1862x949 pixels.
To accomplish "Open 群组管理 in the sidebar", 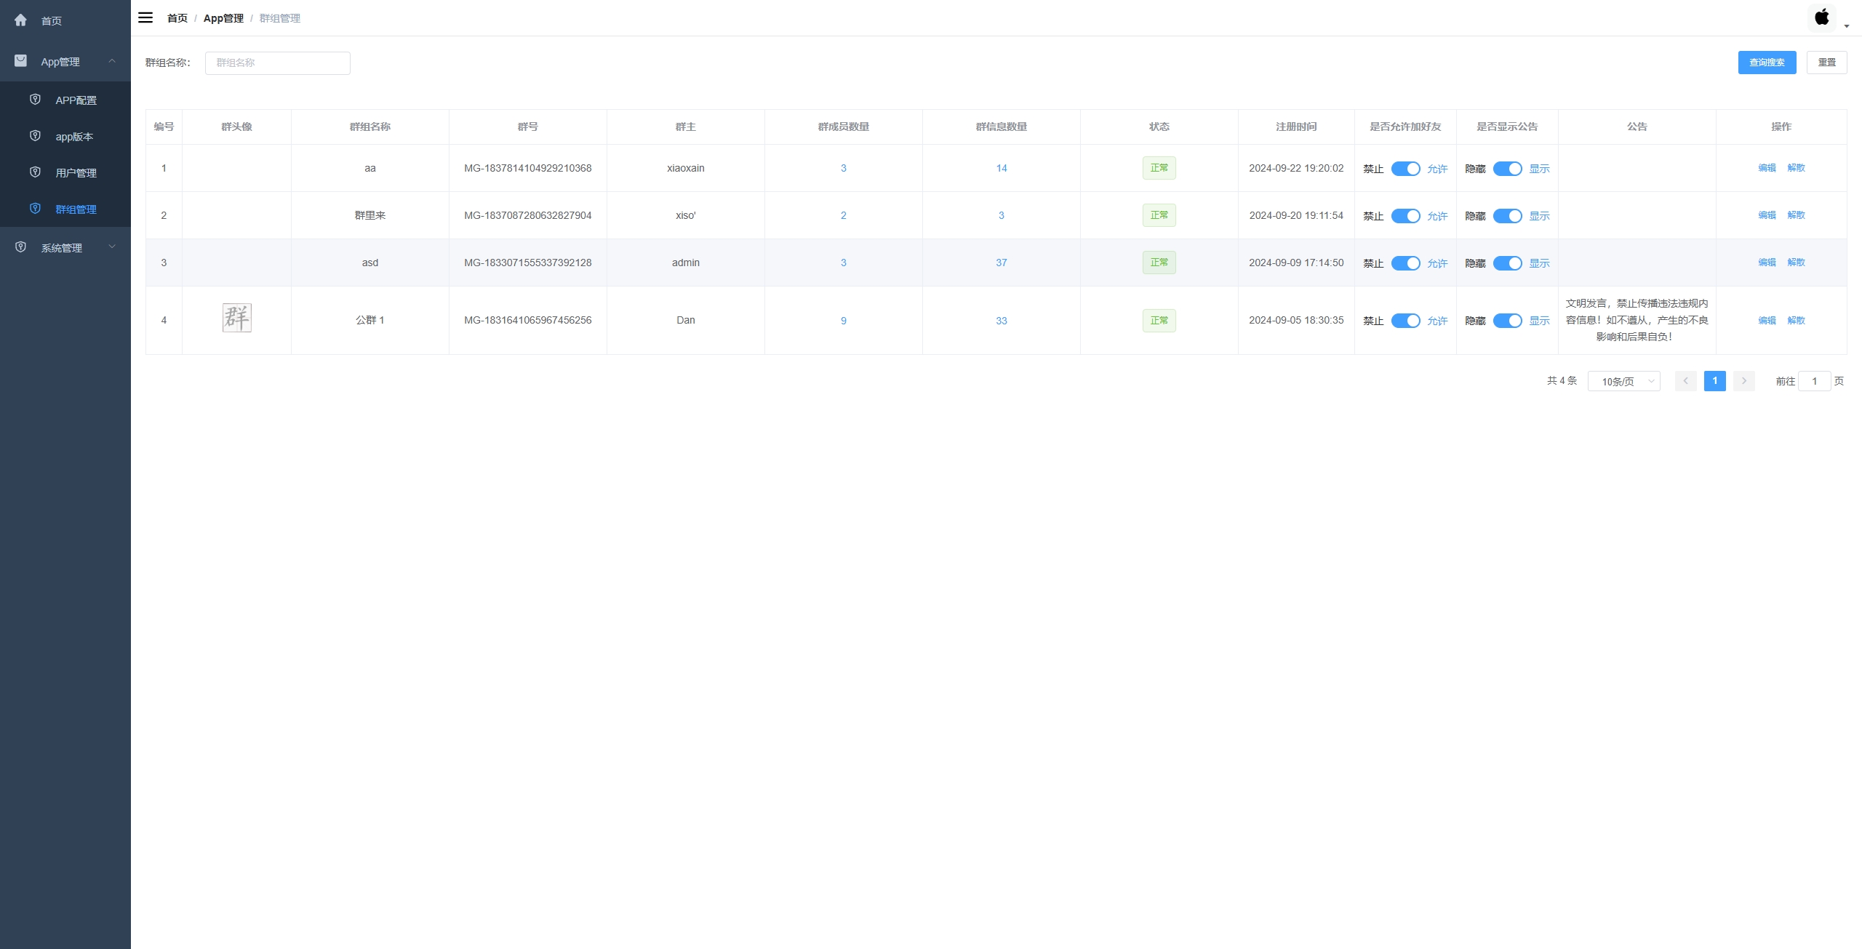I will (76, 209).
